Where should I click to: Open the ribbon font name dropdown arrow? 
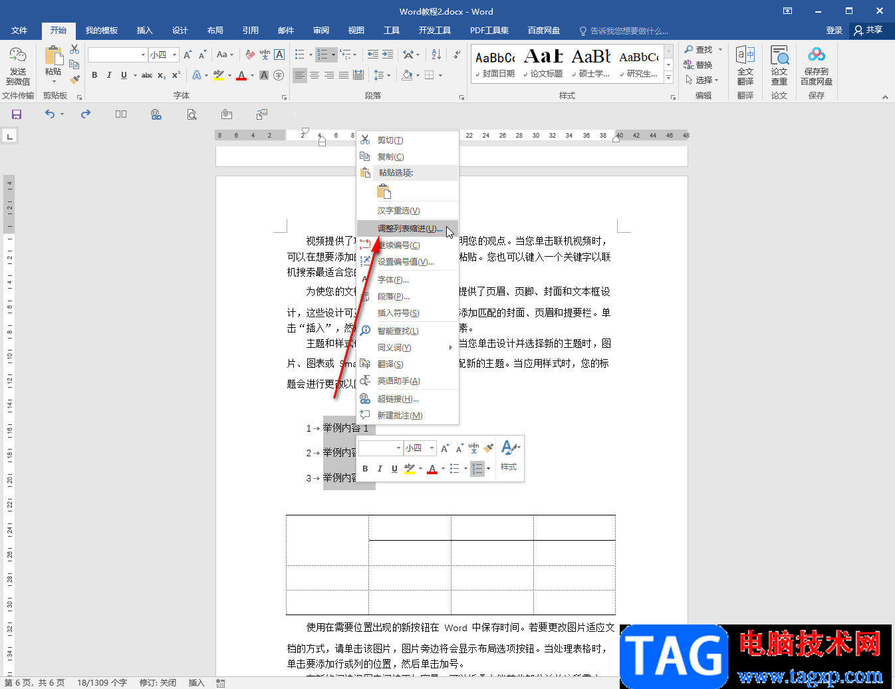pyautogui.click(x=143, y=55)
